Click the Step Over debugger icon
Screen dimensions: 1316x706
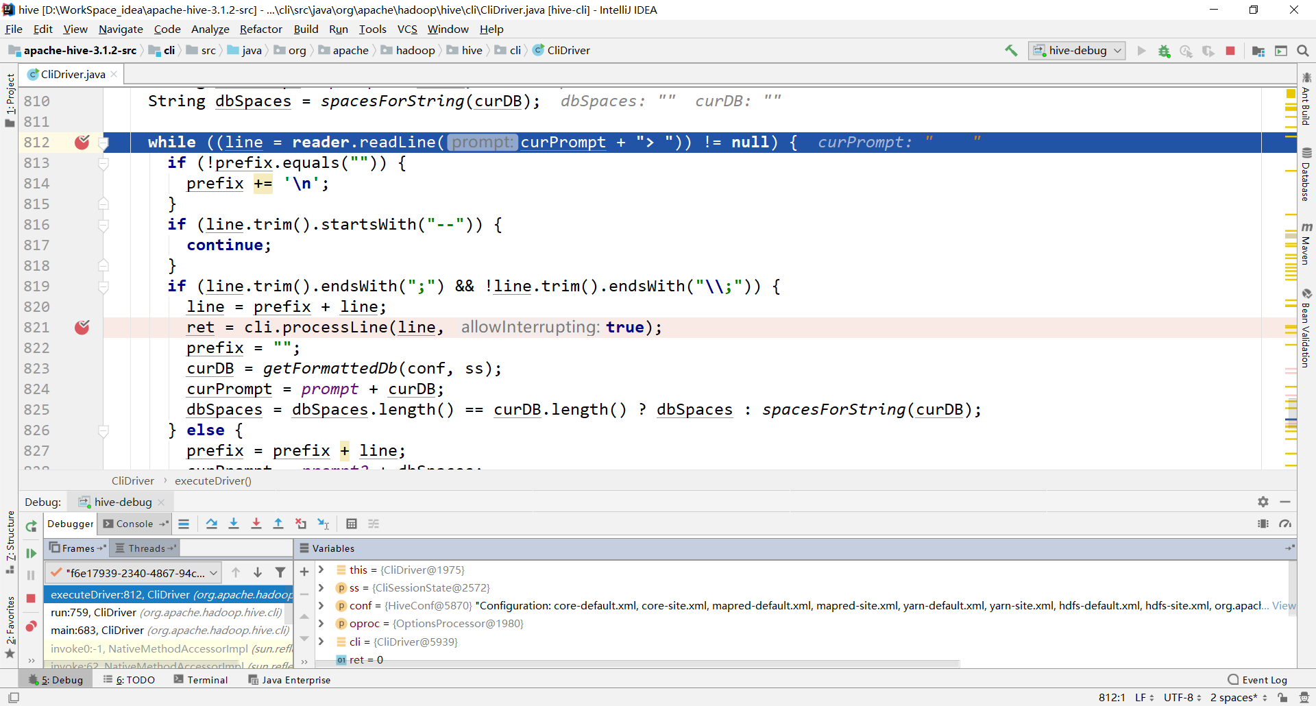coord(211,524)
